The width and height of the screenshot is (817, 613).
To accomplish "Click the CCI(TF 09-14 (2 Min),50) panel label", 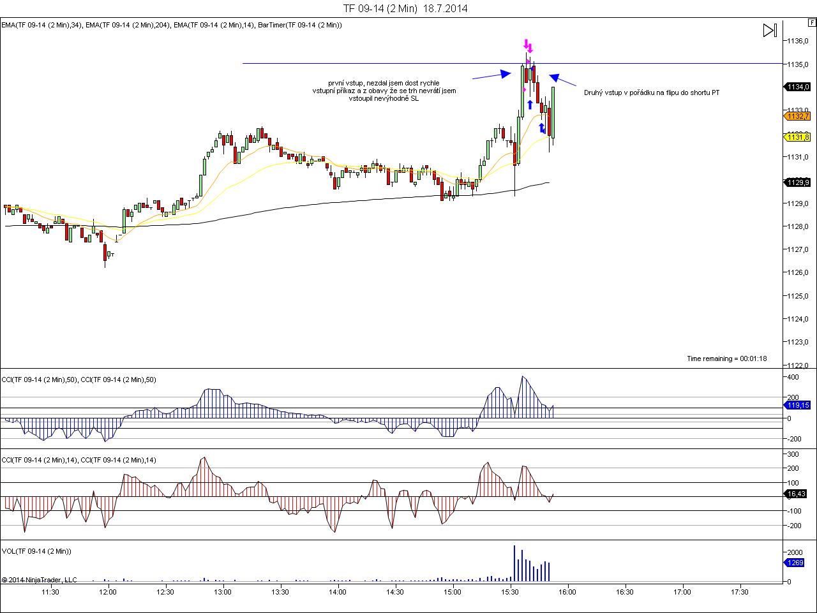I will pyautogui.click(x=79, y=380).
